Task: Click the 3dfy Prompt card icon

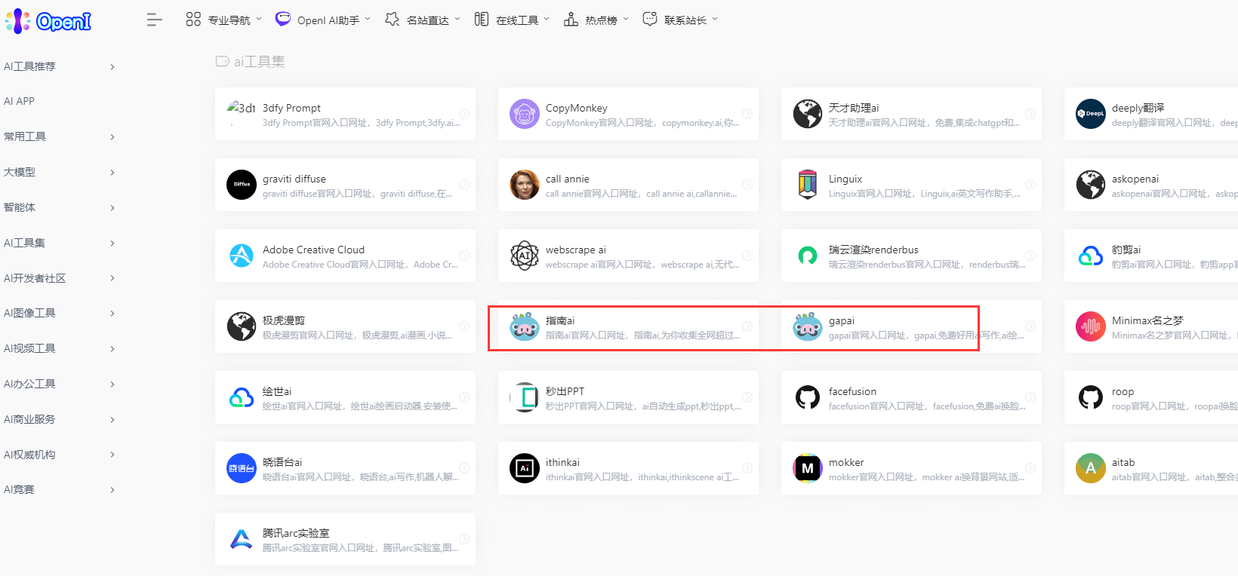Action: coord(242,114)
